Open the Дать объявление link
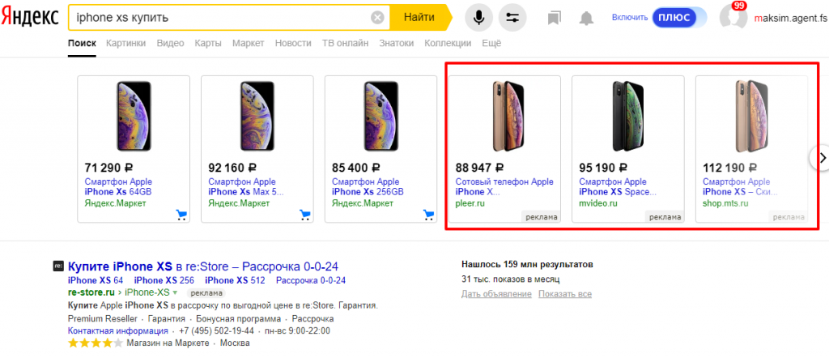 point(489,293)
